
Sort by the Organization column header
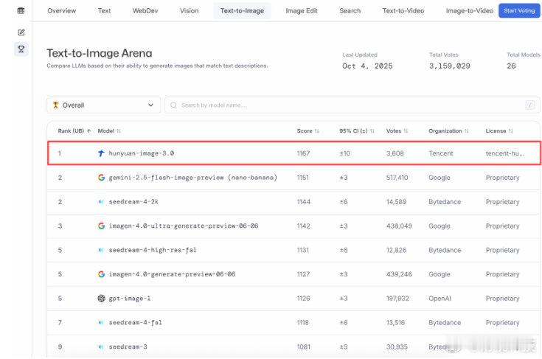pos(448,130)
